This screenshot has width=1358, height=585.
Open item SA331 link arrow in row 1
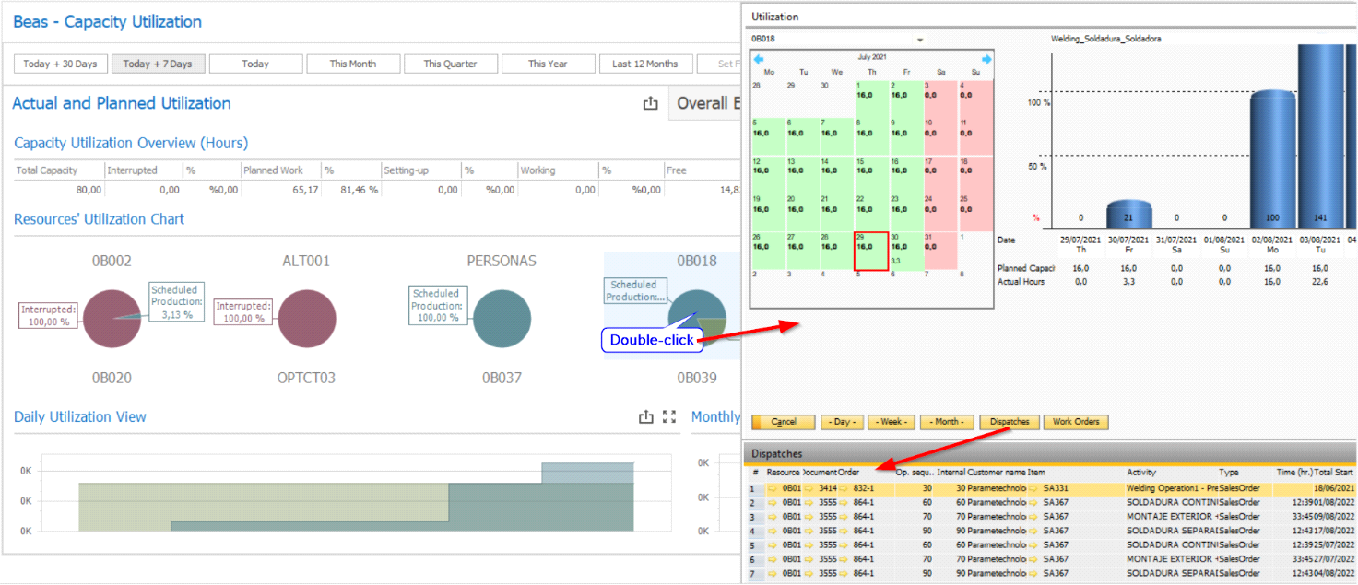[1033, 488]
